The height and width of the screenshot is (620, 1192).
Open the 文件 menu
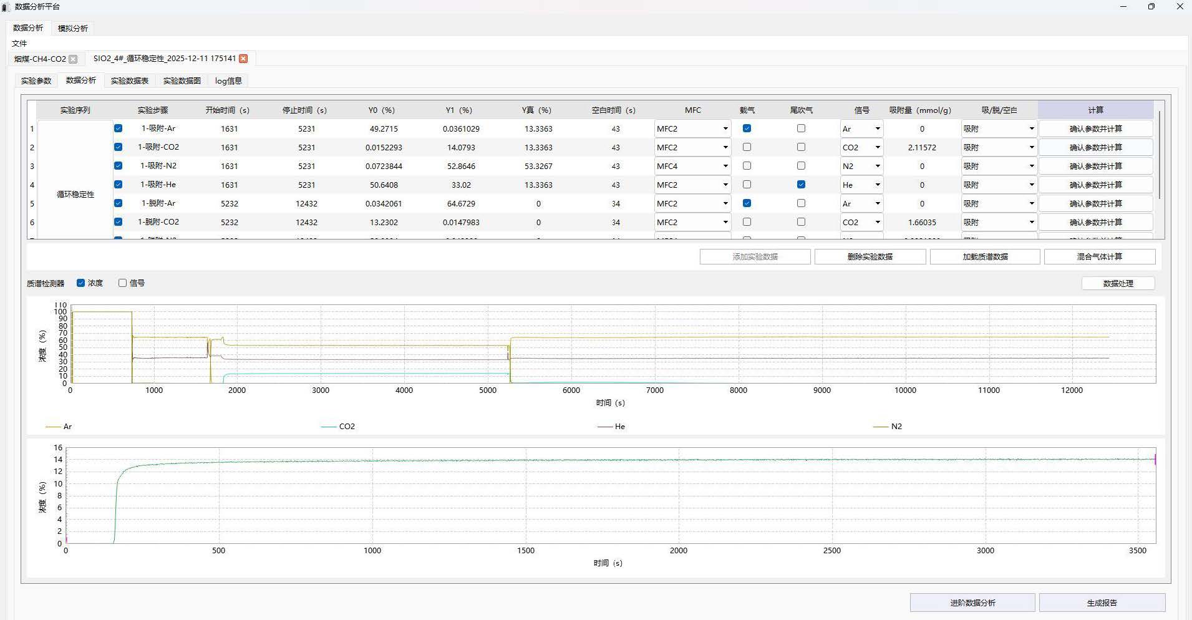click(19, 44)
